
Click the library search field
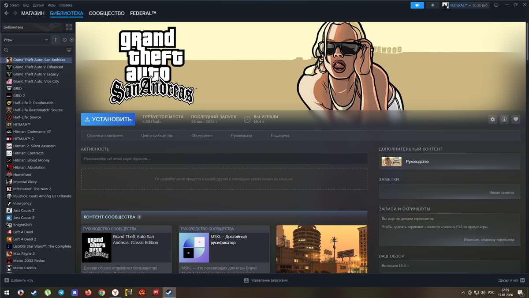coord(35,50)
